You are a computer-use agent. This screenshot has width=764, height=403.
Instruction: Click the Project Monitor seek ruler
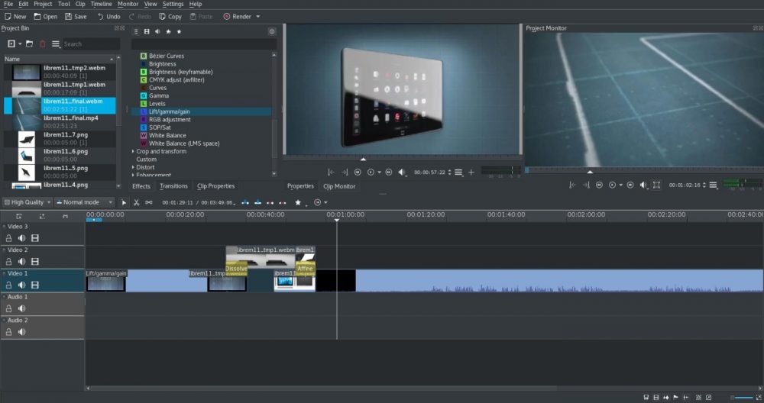point(643,171)
